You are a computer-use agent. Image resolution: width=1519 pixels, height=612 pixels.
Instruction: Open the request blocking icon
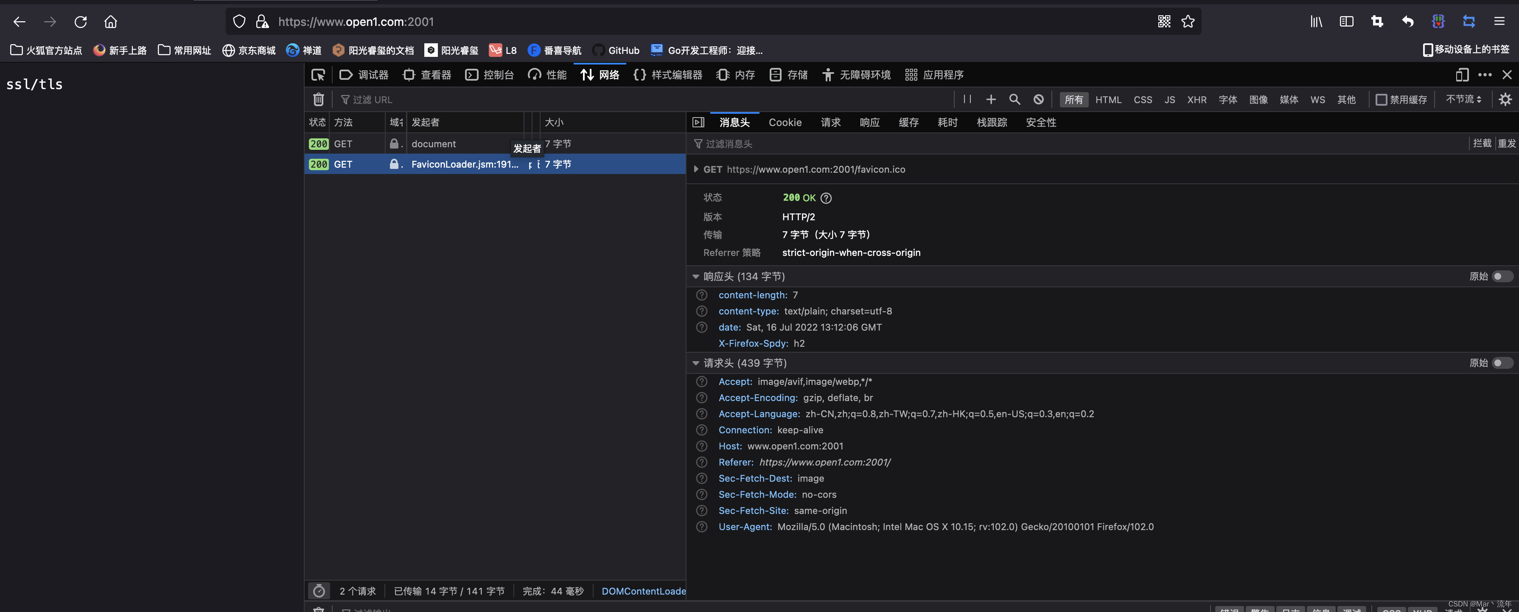(1038, 99)
